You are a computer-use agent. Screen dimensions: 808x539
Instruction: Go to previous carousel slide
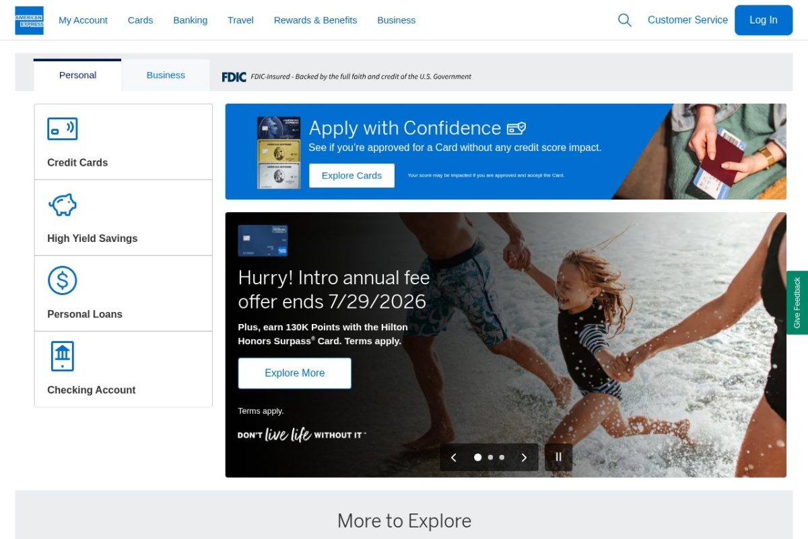[x=454, y=457]
